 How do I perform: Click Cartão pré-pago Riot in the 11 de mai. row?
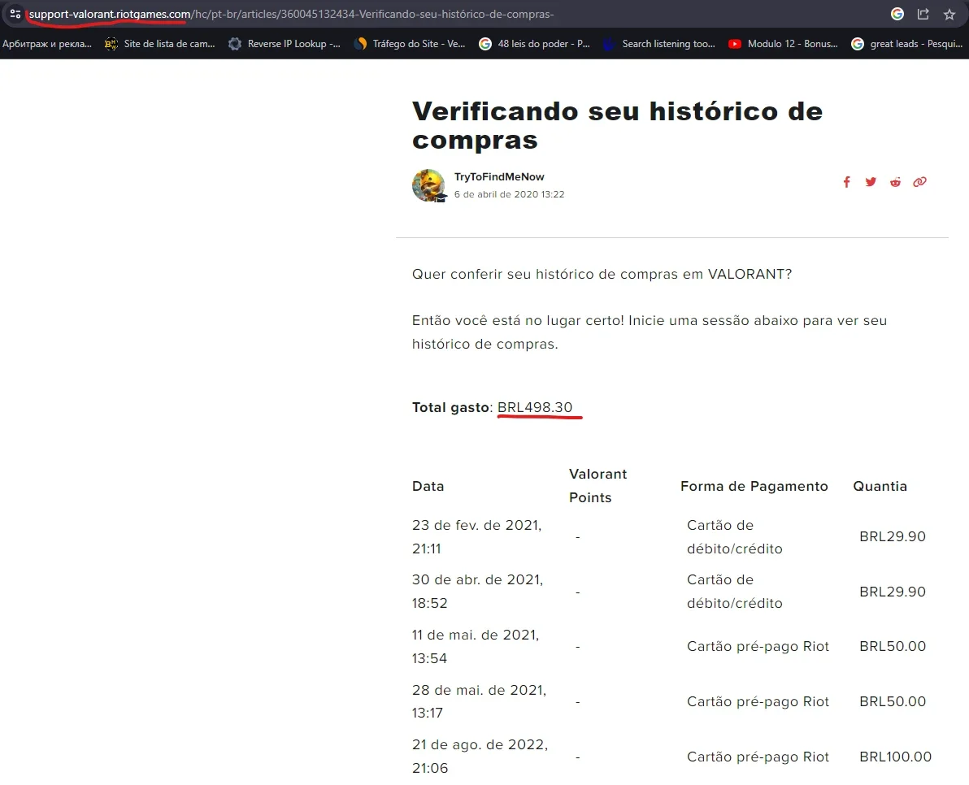tap(758, 646)
